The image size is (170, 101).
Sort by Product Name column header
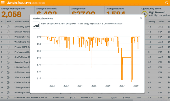tap(22, 22)
